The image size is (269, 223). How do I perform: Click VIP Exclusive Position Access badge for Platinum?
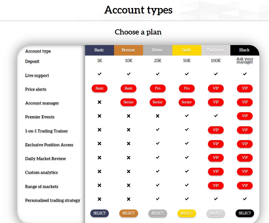(216, 144)
